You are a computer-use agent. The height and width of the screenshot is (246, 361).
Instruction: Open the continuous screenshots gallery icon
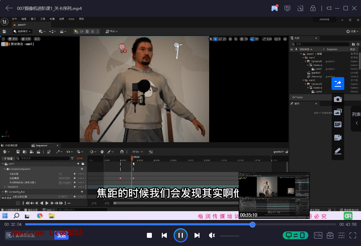[338, 112]
